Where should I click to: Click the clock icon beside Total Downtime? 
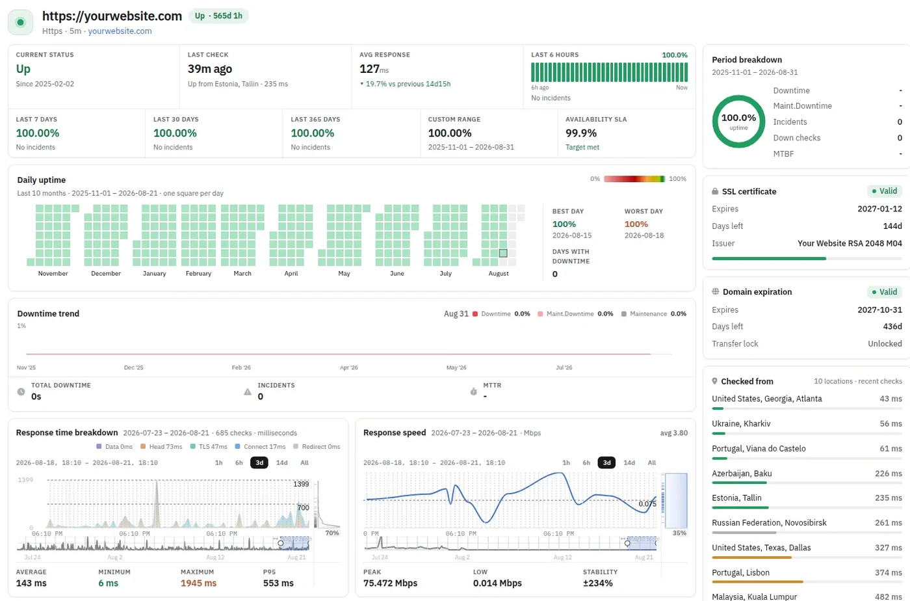tap(21, 392)
